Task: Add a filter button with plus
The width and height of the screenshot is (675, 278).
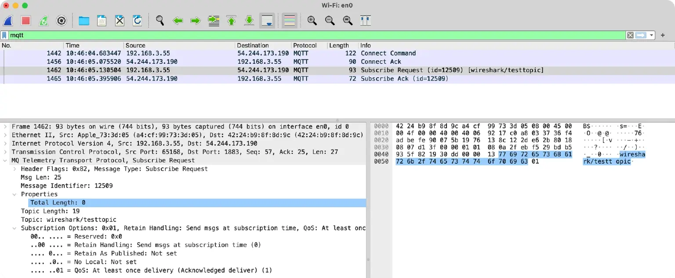Action: pos(663,35)
